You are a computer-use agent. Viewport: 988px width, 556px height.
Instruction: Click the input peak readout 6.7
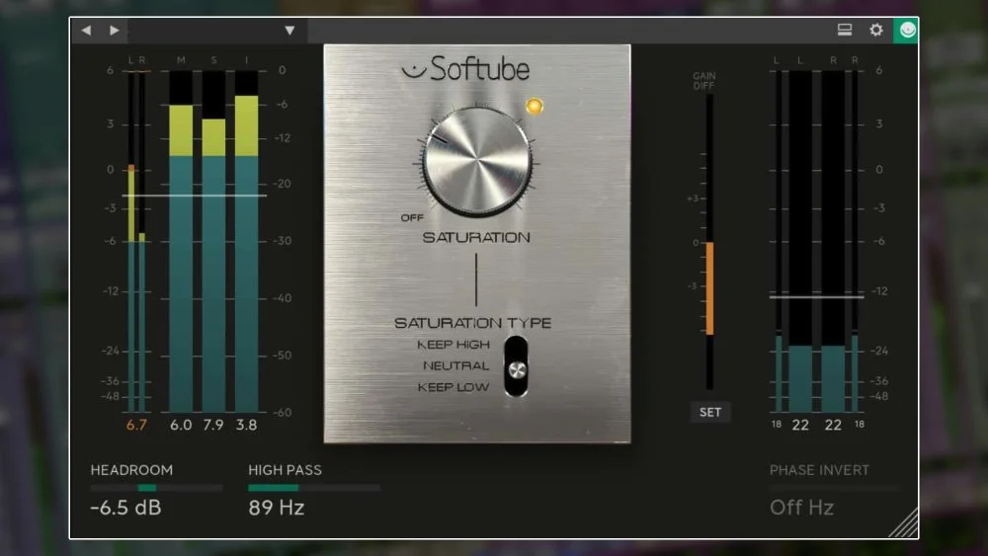tap(136, 425)
